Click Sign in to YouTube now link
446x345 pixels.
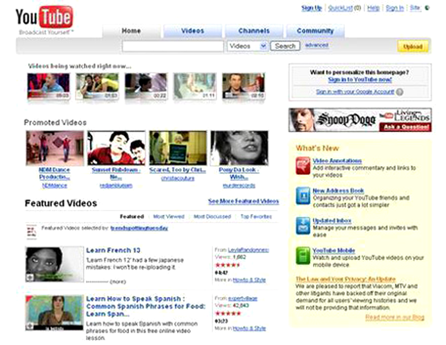(360, 80)
